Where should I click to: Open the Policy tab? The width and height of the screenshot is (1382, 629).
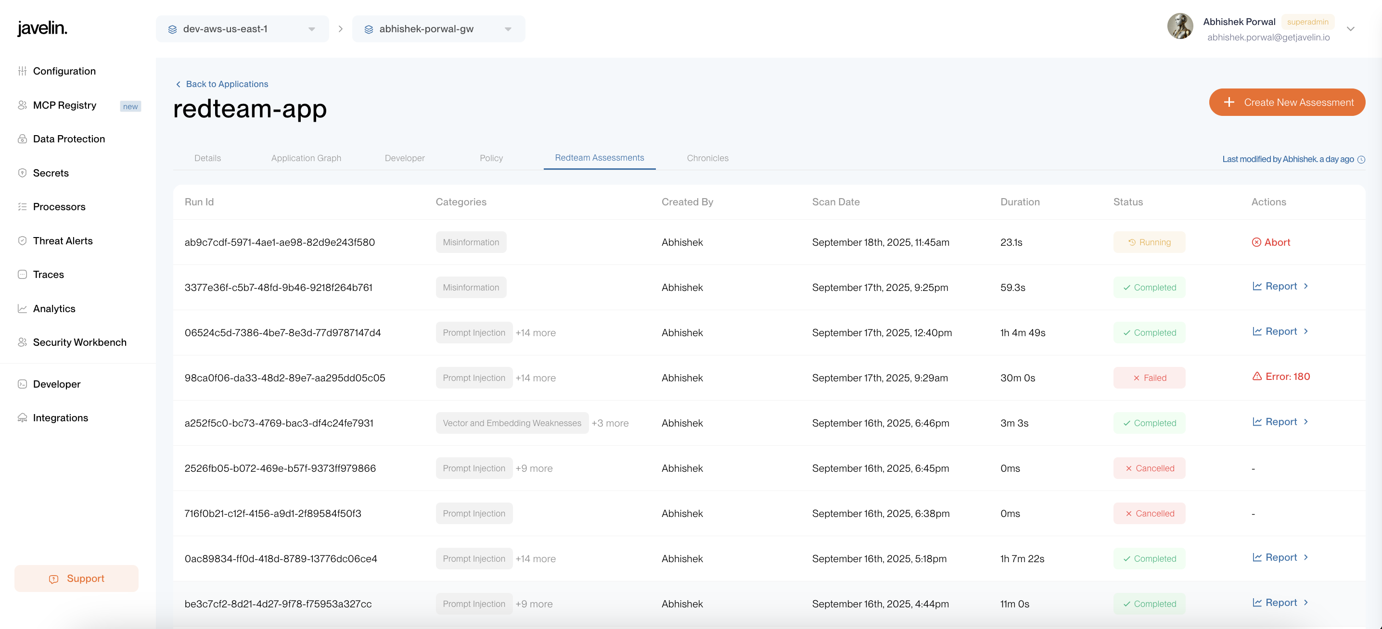tap(491, 158)
